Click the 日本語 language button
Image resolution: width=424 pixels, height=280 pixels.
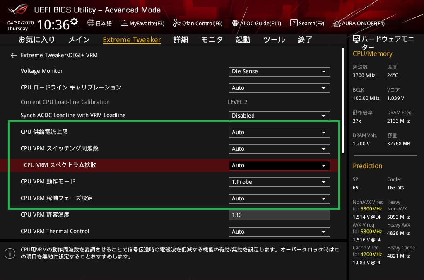104,23
